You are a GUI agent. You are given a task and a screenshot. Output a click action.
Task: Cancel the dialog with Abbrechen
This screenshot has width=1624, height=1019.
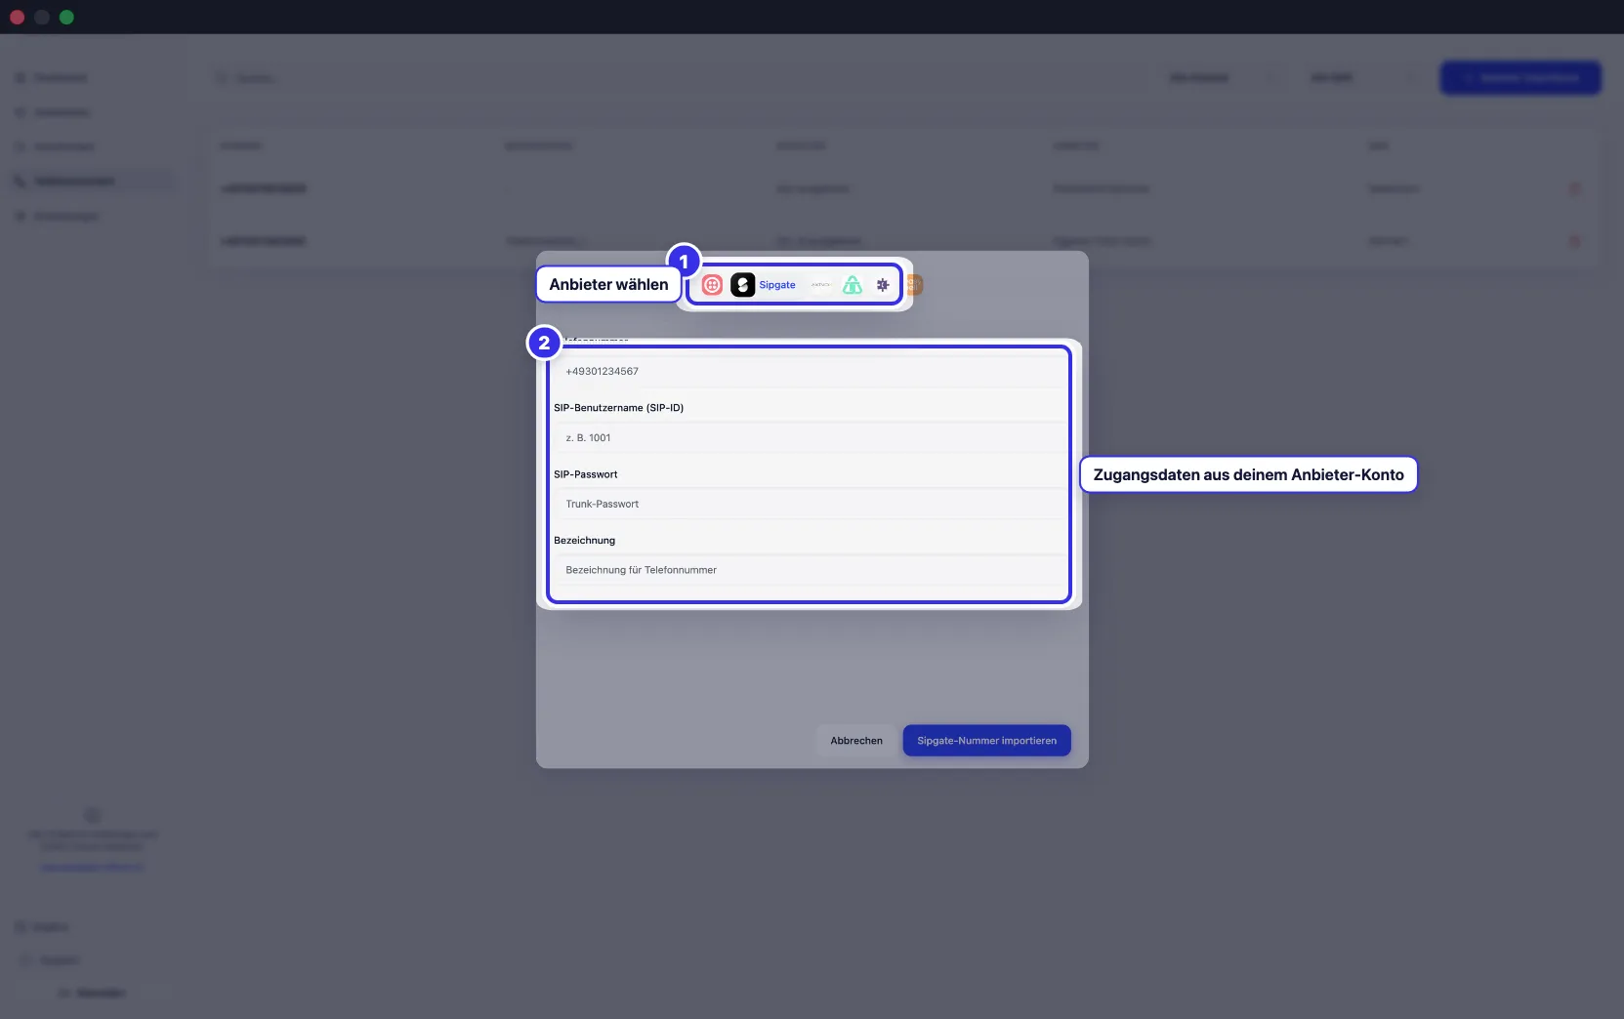coord(856,741)
